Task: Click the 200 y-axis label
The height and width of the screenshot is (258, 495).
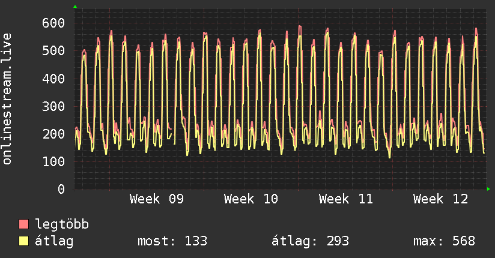Action: click(x=53, y=134)
